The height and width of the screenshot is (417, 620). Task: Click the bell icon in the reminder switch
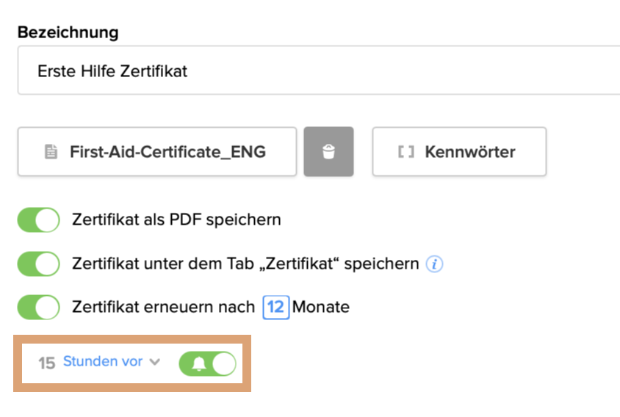(198, 363)
